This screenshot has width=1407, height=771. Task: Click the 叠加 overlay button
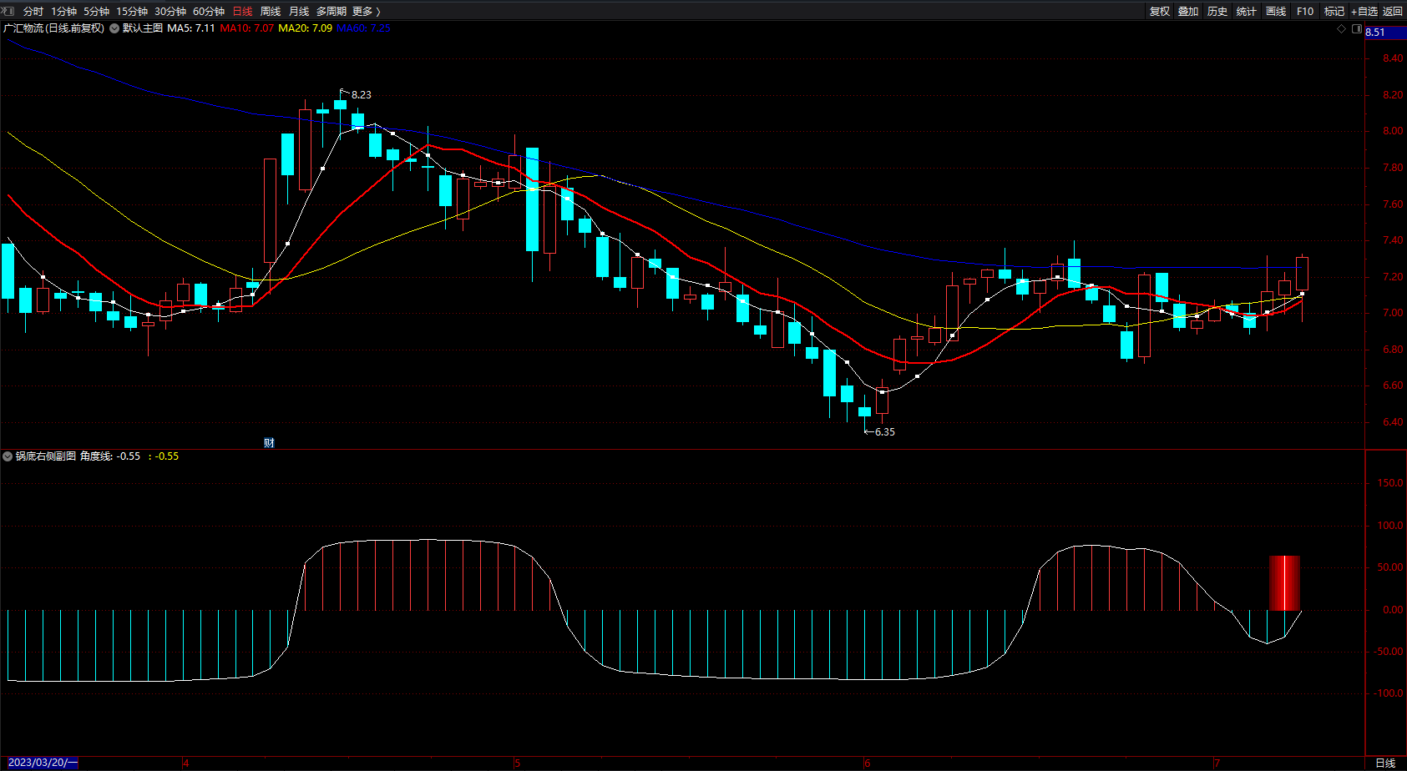[x=1188, y=11]
